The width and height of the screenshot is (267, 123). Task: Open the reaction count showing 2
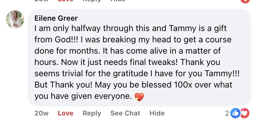coord(227,113)
